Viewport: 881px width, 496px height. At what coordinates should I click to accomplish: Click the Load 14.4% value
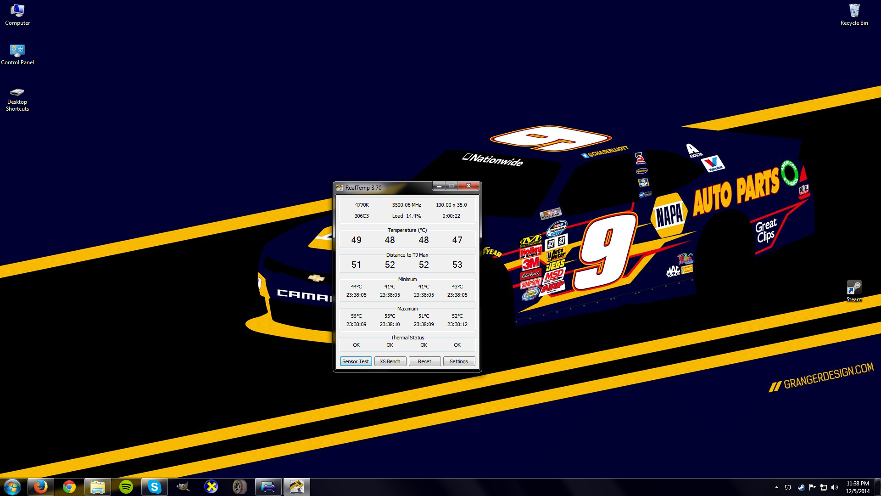[407, 216]
